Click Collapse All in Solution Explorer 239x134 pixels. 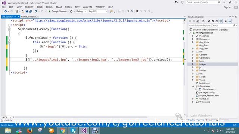(217, 21)
